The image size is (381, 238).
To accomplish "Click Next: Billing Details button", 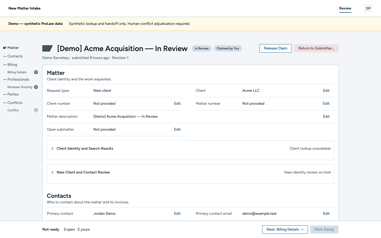I will [285, 230].
